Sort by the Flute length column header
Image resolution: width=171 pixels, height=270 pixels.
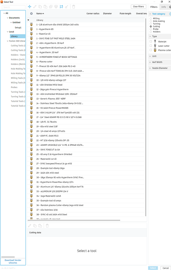(x=125, y=13)
